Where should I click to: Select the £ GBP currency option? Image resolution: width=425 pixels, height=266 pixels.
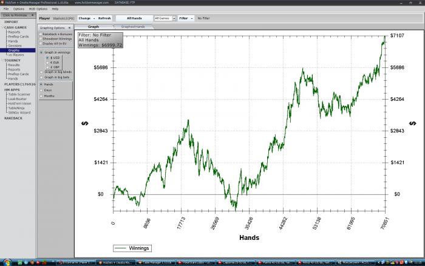(x=47, y=67)
